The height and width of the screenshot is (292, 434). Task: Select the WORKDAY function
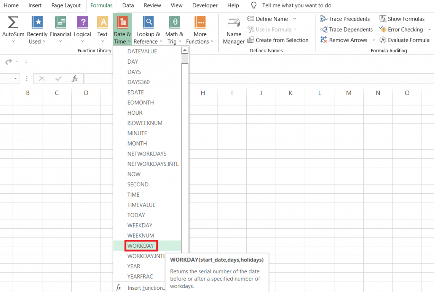tap(141, 245)
